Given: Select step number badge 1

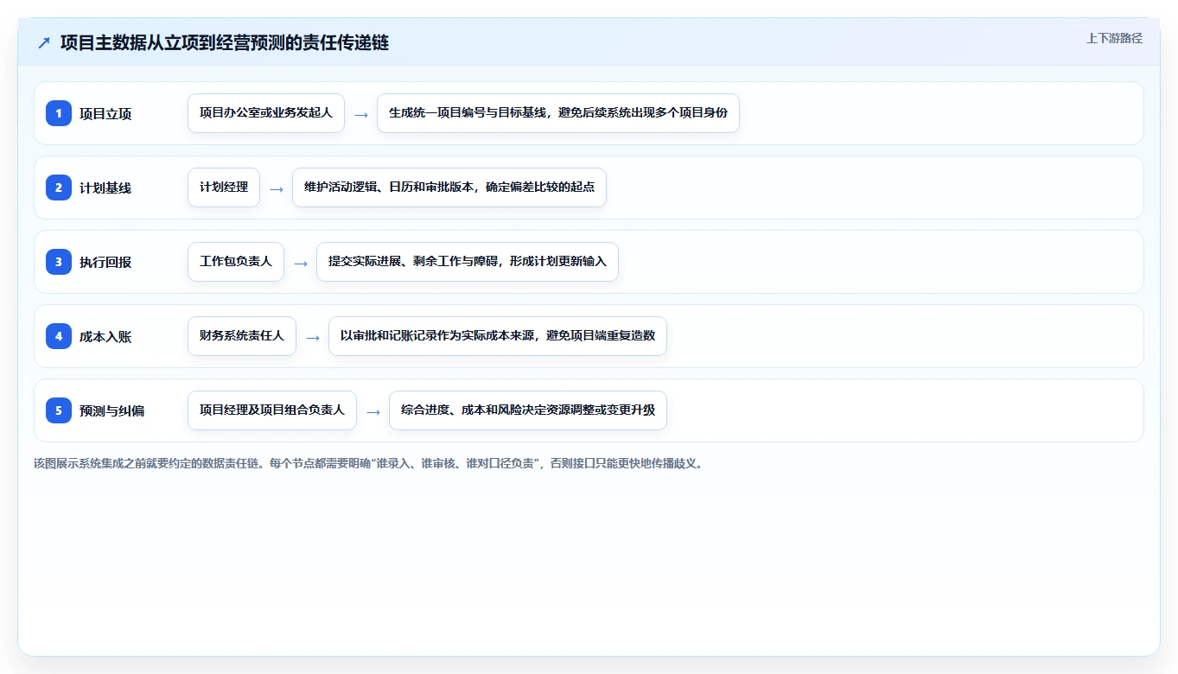Looking at the screenshot, I should pos(59,113).
